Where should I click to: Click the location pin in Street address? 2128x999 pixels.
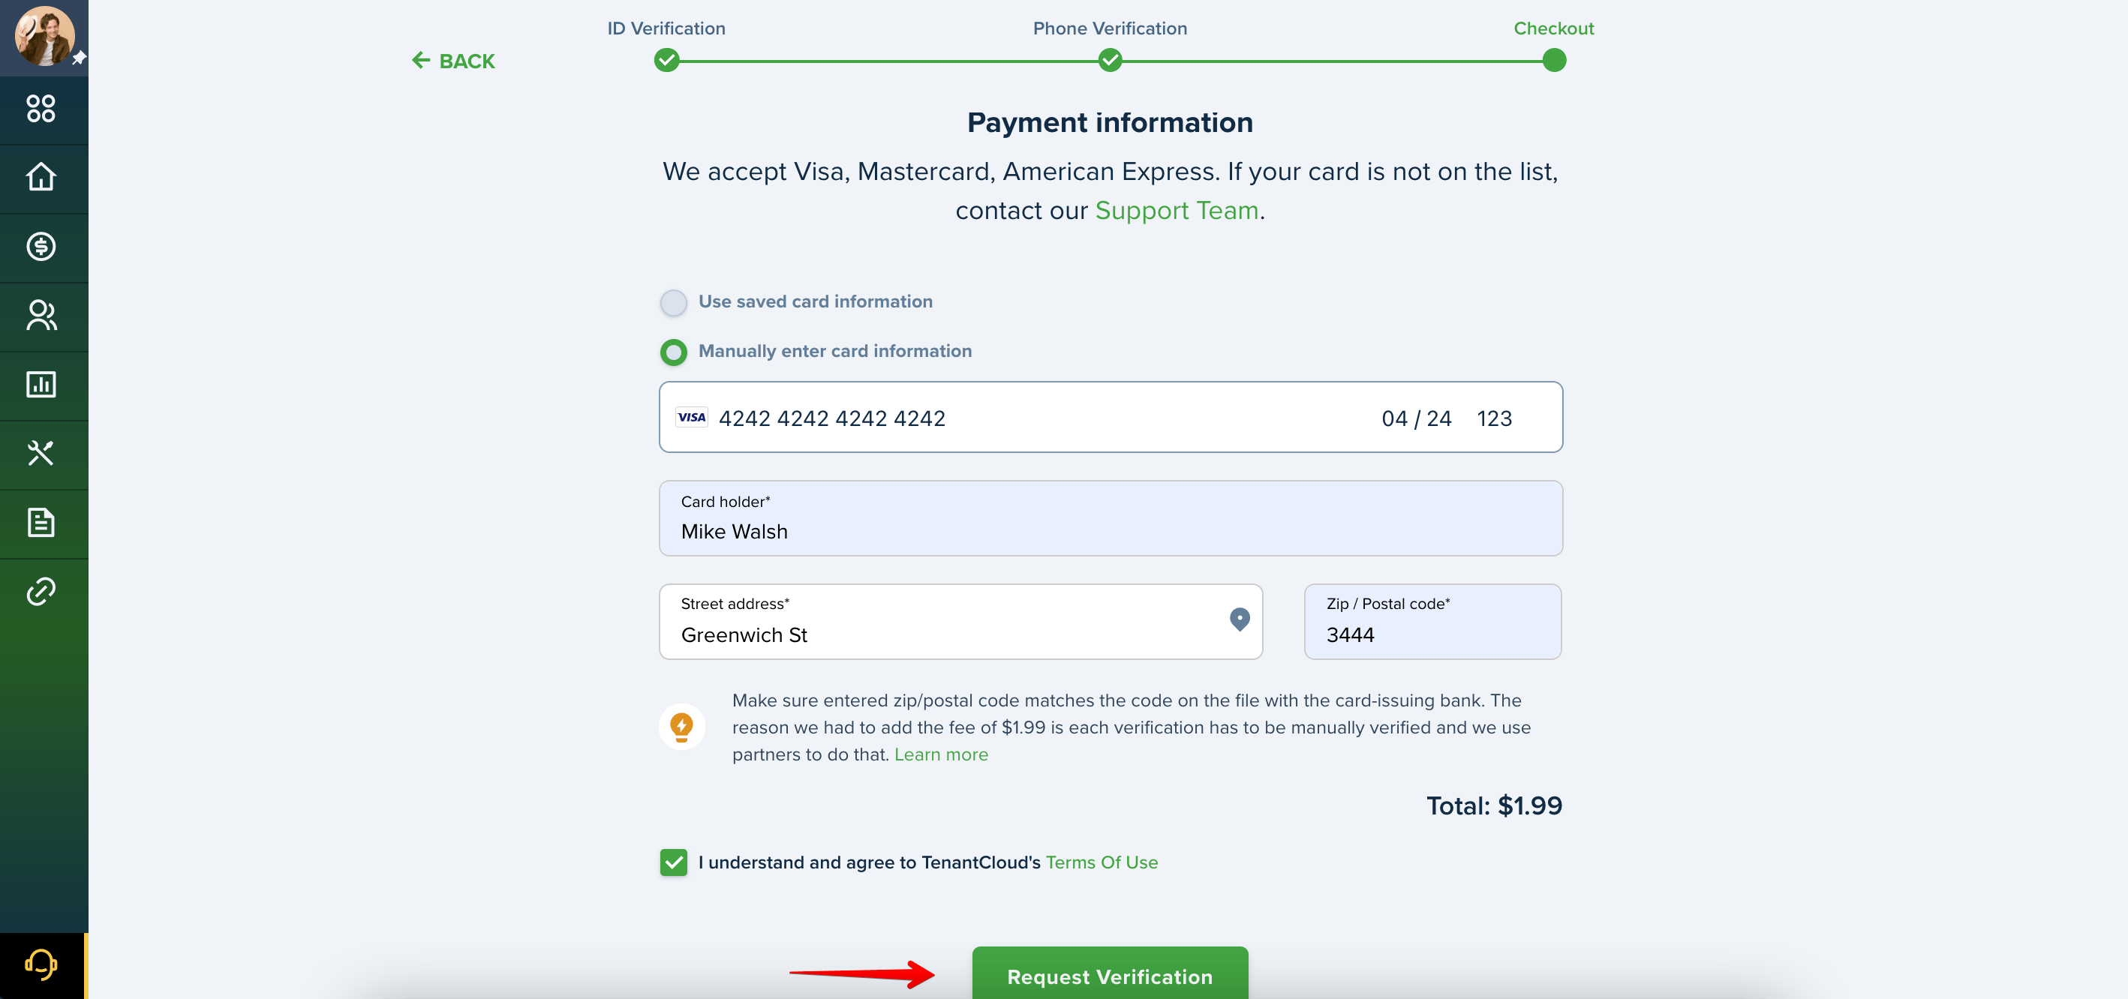tap(1239, 619)
